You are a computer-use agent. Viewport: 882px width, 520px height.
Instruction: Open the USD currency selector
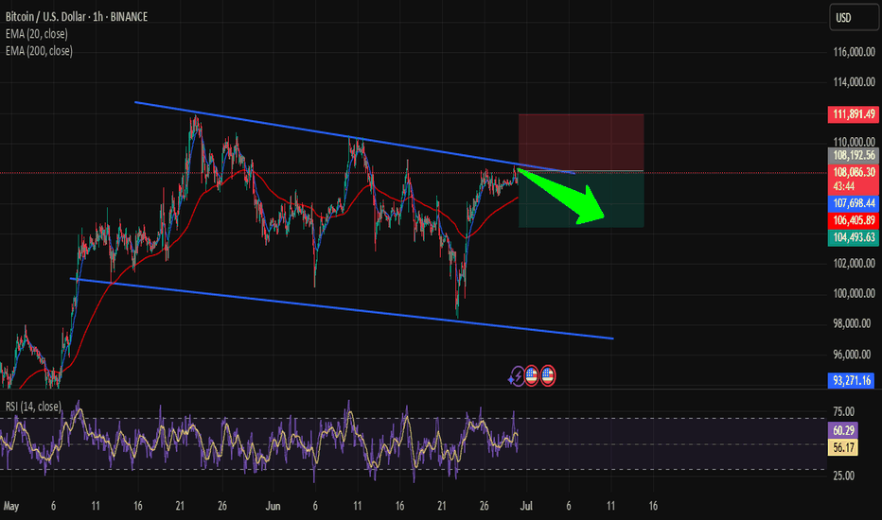(854, 17)
